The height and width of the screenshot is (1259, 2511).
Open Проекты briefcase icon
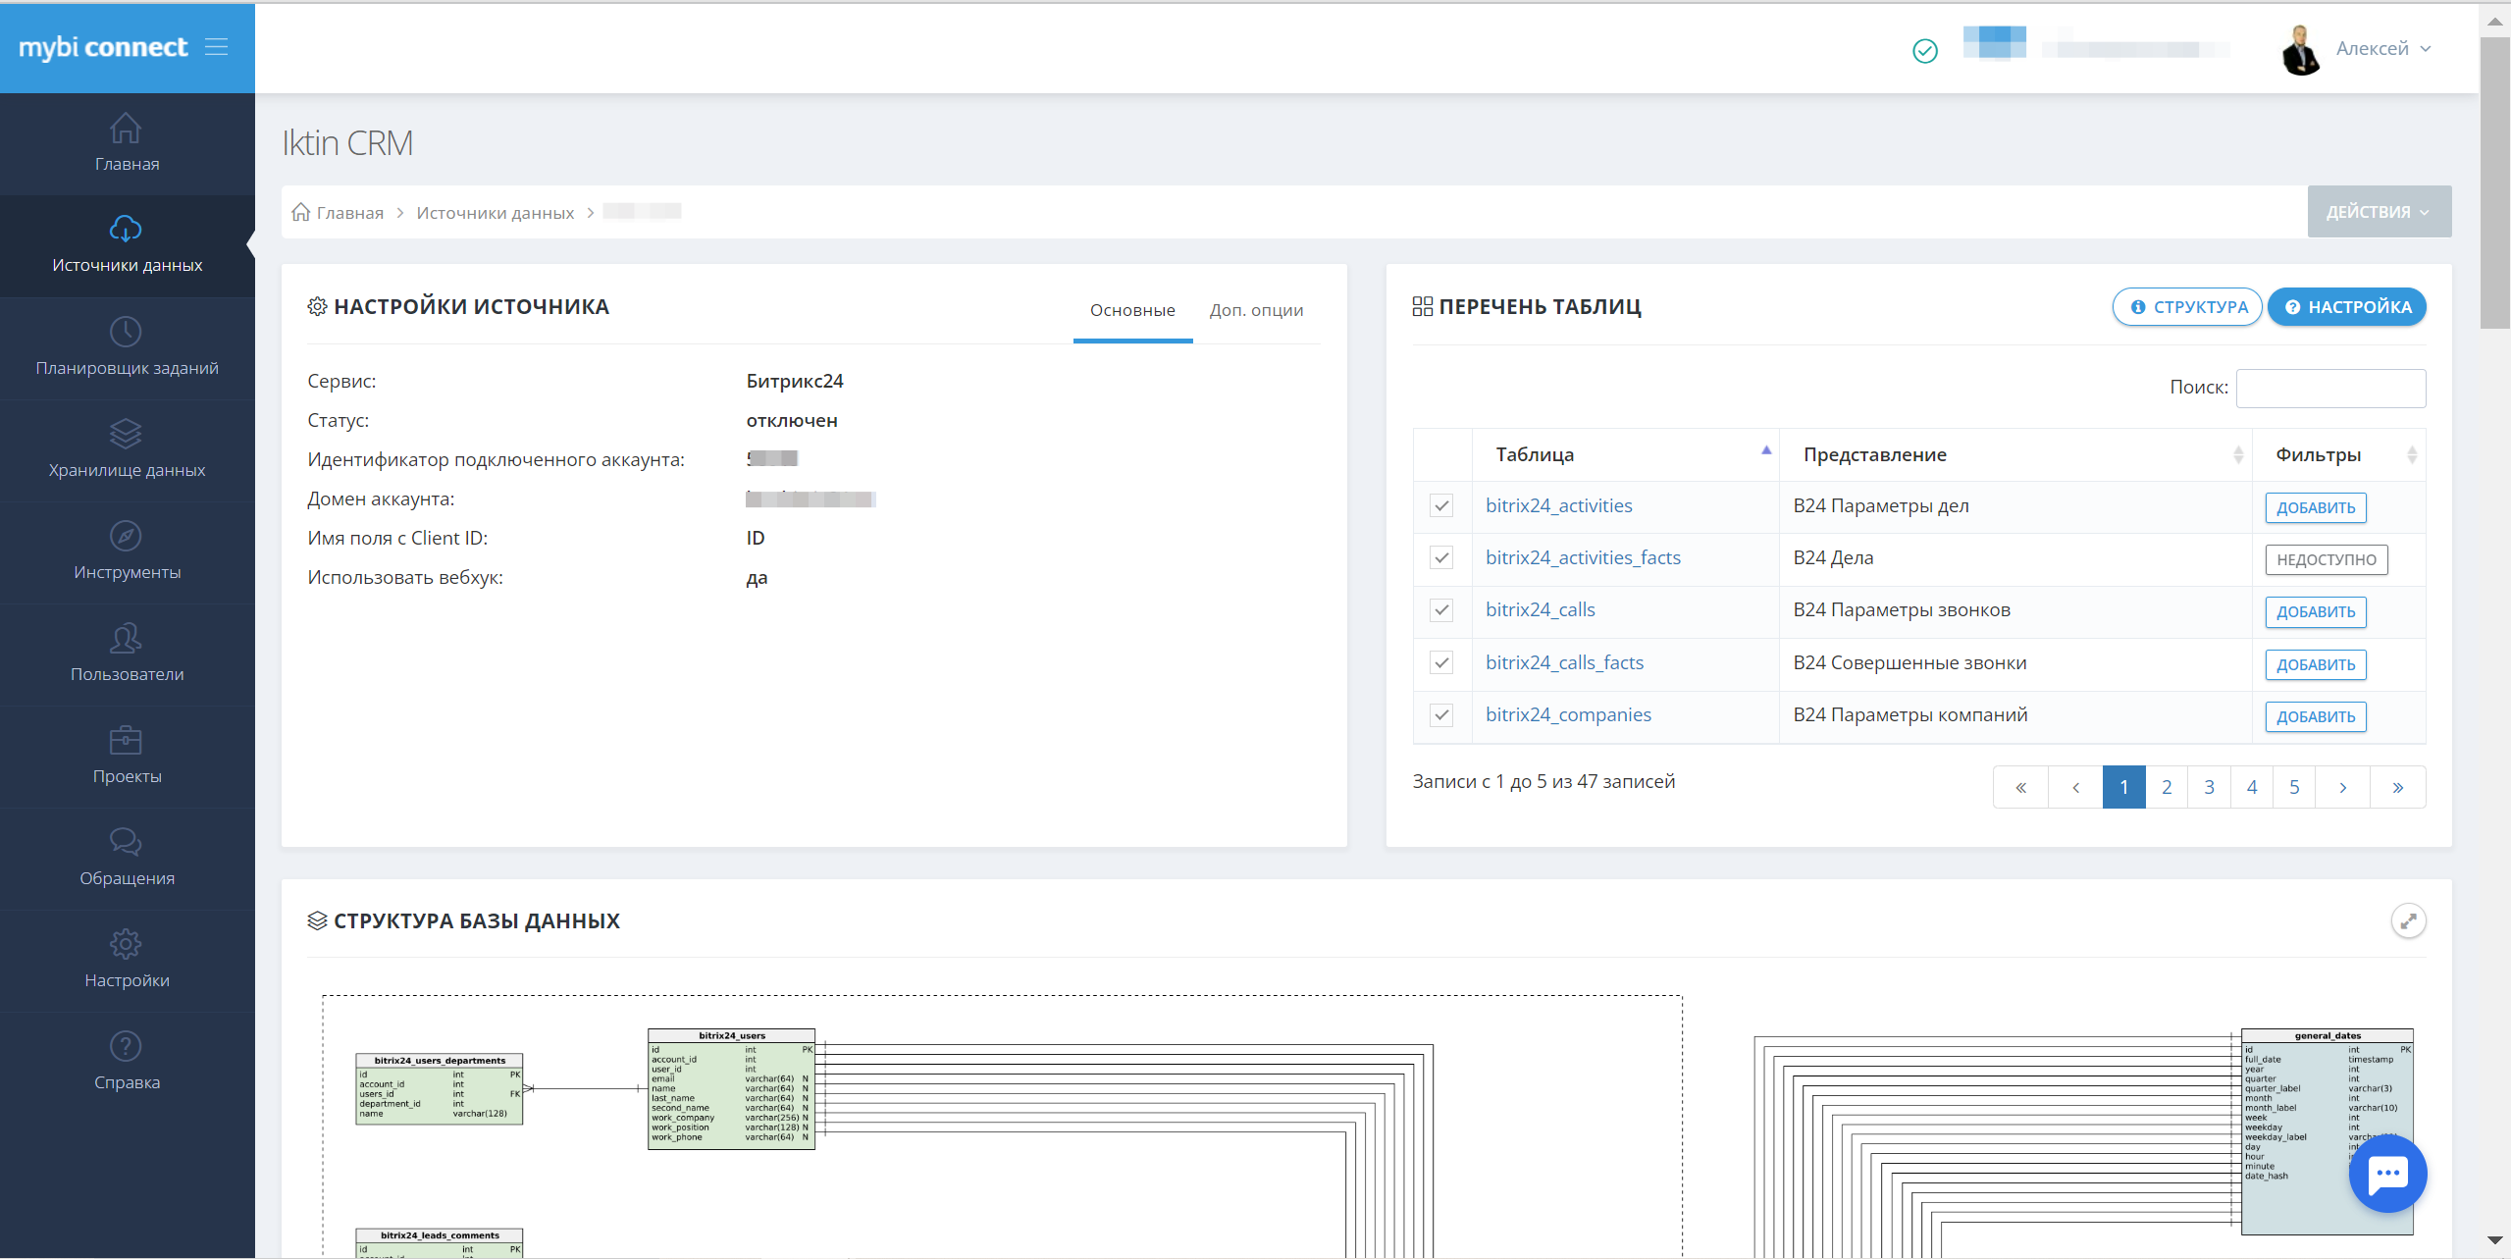pos(126,740)
